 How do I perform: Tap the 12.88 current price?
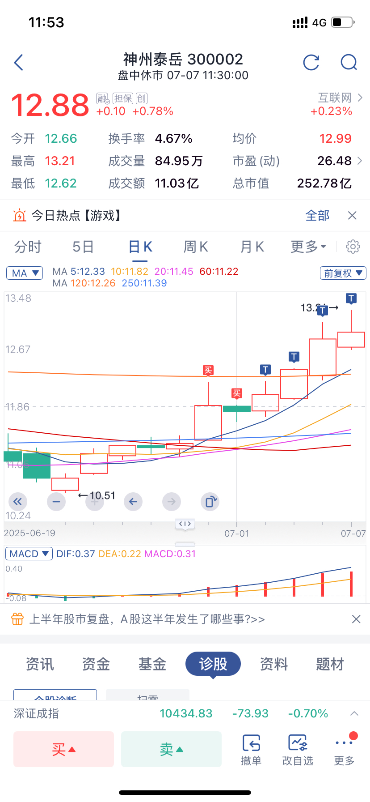pyautogui.click(x=50, y=106)
